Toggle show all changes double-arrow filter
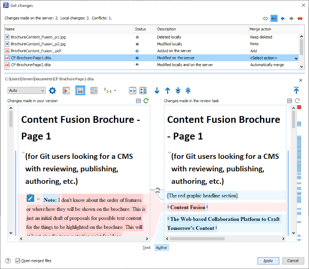Viewport: 309px width, 269px height. tap(265, 19)
